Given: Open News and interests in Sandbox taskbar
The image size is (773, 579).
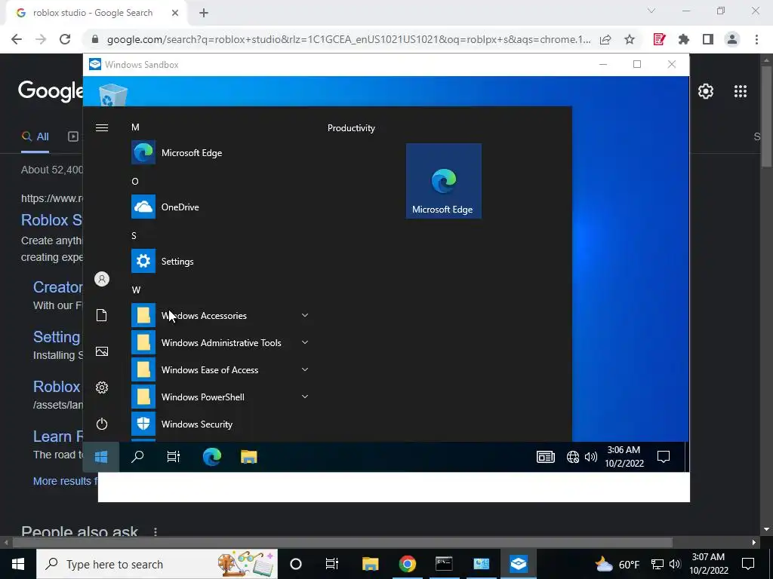Looking at the screenshot, I should tap(545, 458).
